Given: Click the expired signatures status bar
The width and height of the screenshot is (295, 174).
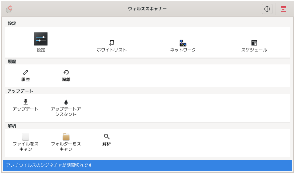Looking at the screenshot, I should click(x=147, y=165).
